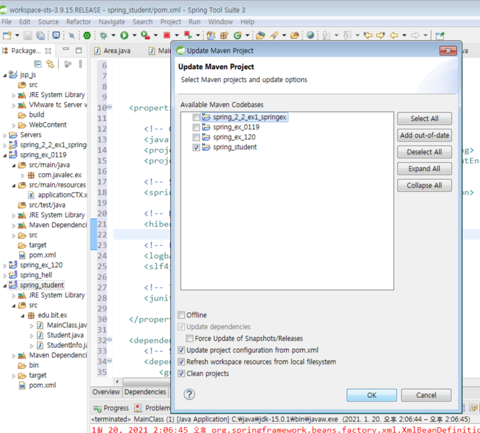This screenshot has width=480, height=433.
Task: Click the Last Edit Location arrow icon
Action: (x=368, y=36)
